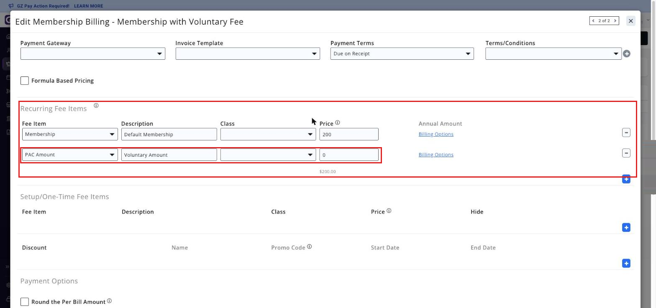Viewport: 656px width, 308px height.
Task: Open Billing Options for Membership row
Action: coord(436,134)
